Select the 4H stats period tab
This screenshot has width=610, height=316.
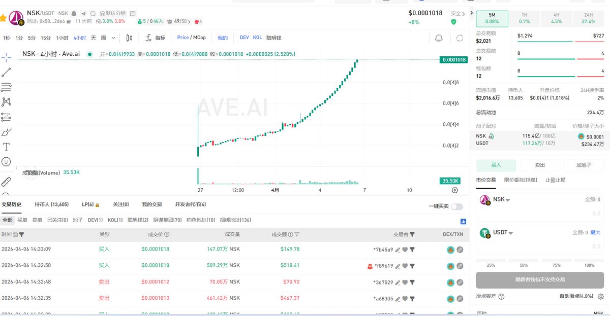coord(556,18)
